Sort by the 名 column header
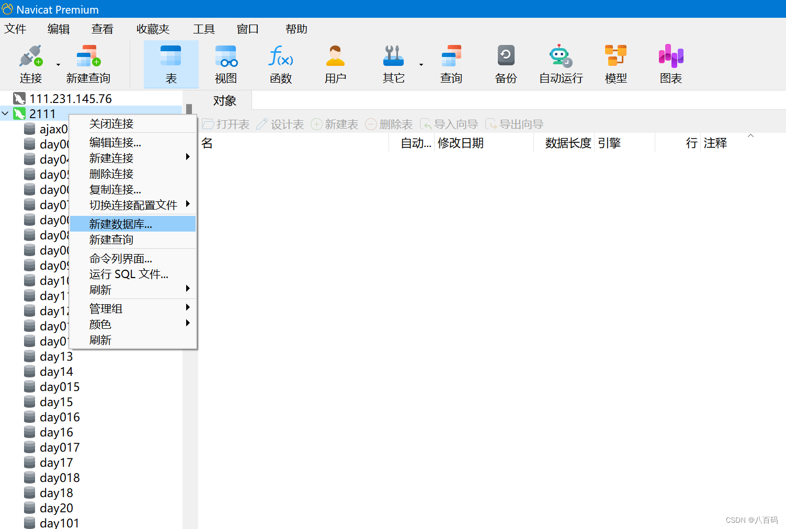 [294, 143]
